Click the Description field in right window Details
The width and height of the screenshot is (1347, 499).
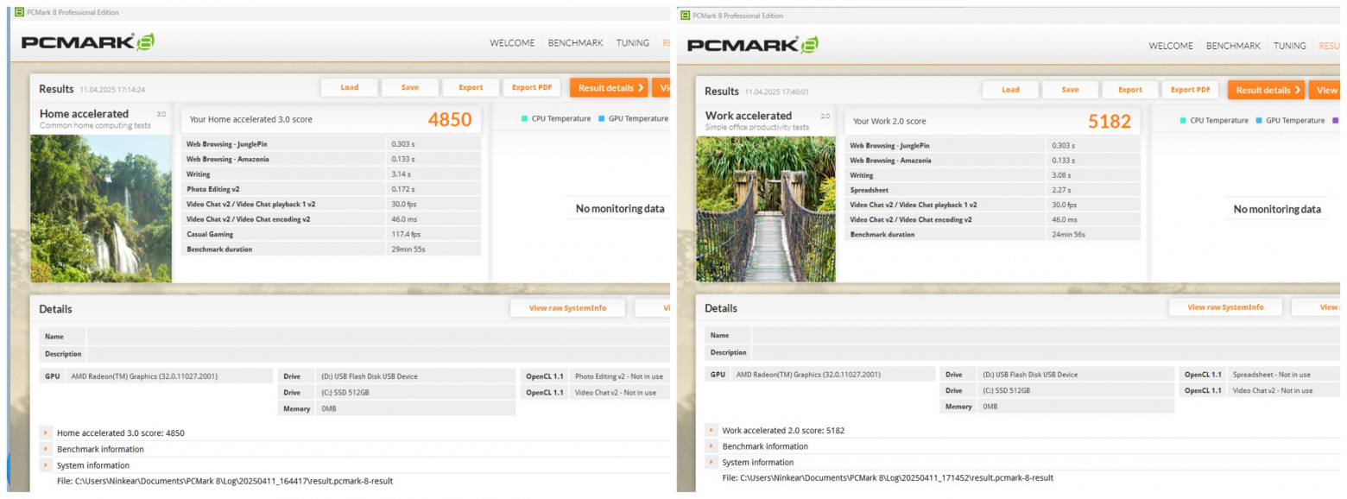point(1047,352)
